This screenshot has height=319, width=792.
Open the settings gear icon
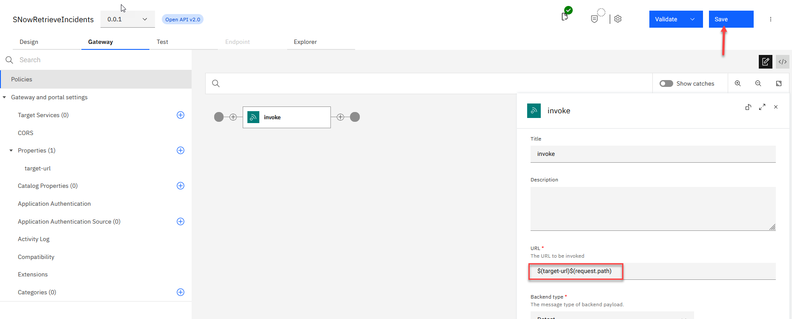(x=618, y=19)
